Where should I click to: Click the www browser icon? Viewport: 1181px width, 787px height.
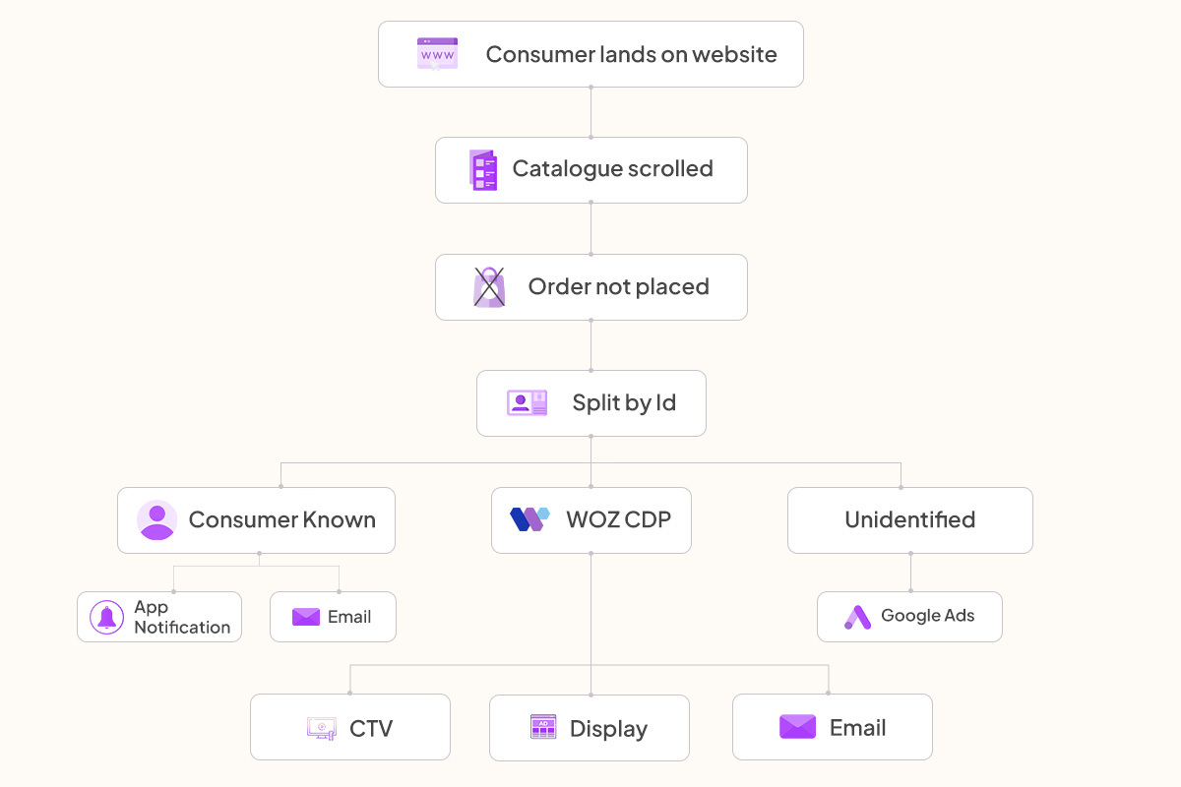437,54
